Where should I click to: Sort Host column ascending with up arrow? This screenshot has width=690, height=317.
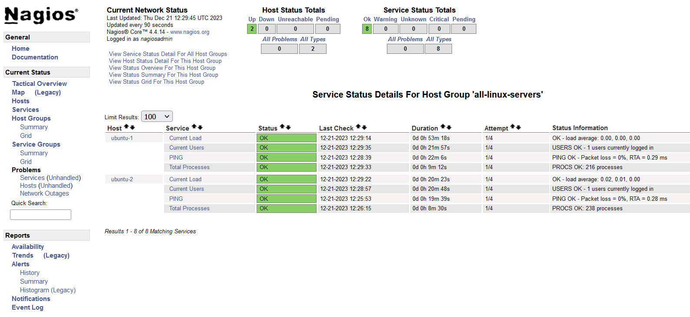(x=126, y=127)
